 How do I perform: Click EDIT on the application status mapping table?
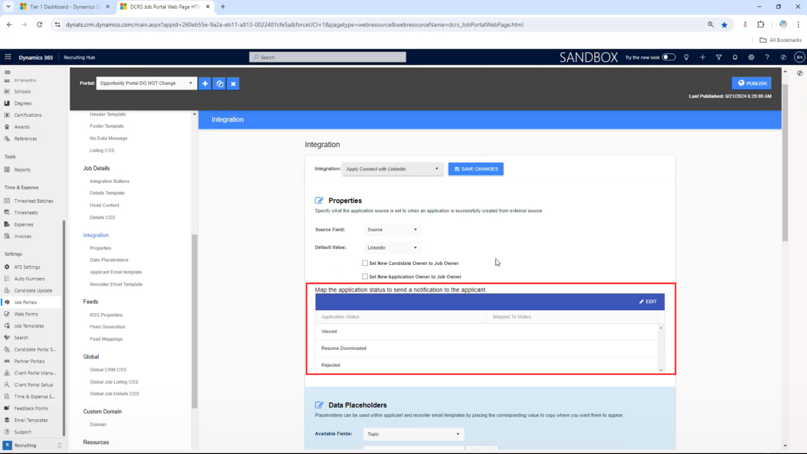tap(648, 302)
